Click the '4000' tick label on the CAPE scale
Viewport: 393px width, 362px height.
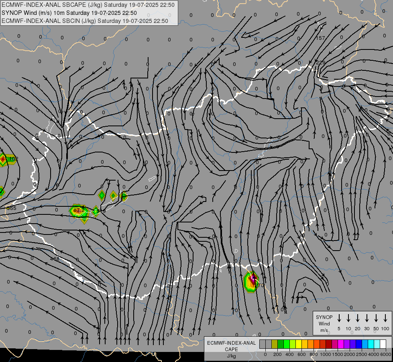pos(374,354)
